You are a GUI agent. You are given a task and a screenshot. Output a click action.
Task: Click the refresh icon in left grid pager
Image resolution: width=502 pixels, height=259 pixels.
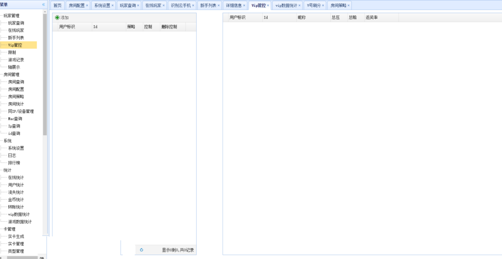pos(142,250)
